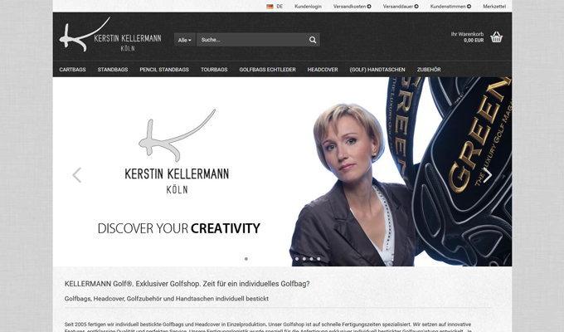
Task: Click the Kundenlogin link
Action: click(308, 7)
